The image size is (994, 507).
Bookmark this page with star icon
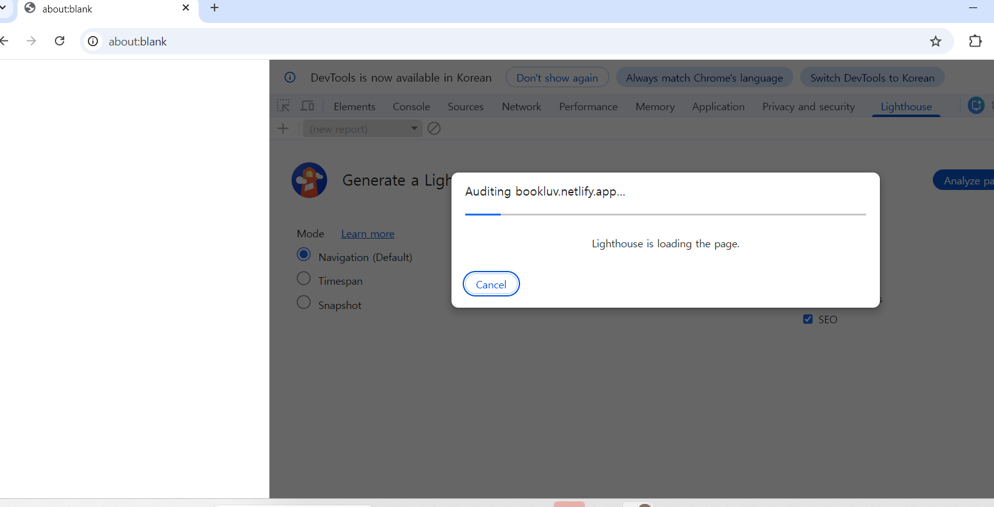[935, 41]
